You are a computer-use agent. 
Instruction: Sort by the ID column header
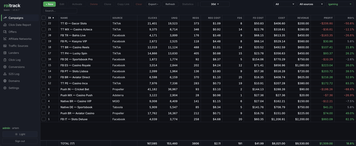51,18
